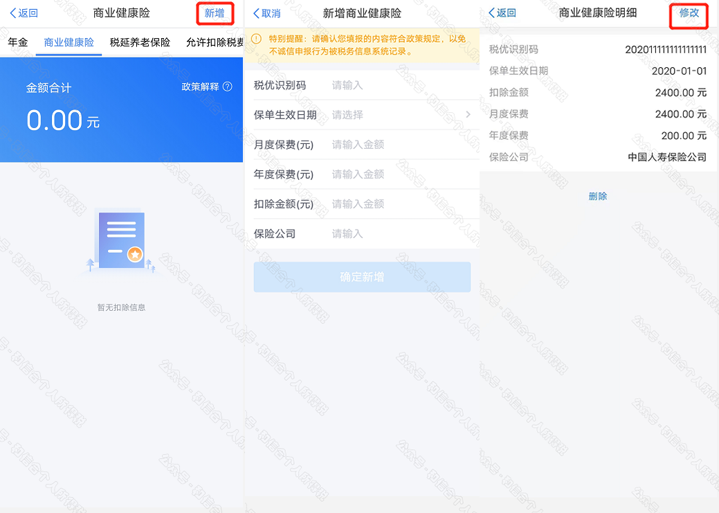Viewport: 719px width, 513px height.
Task: Tap 新增 to add health insurance
Action: 215,13
